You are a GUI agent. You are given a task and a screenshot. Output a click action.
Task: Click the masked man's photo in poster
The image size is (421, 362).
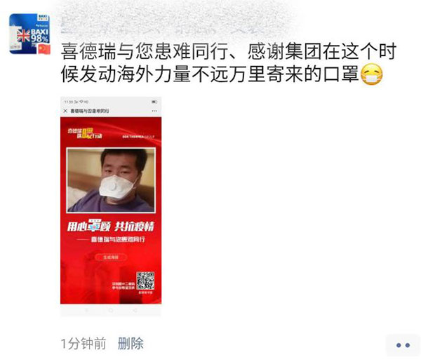pos(111,180)
